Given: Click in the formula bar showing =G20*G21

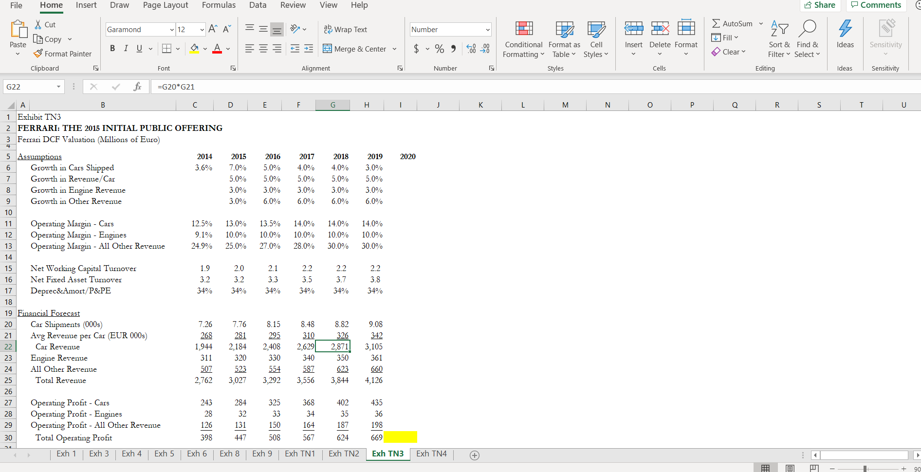Looking at the screenshot, I should point(535,87).
